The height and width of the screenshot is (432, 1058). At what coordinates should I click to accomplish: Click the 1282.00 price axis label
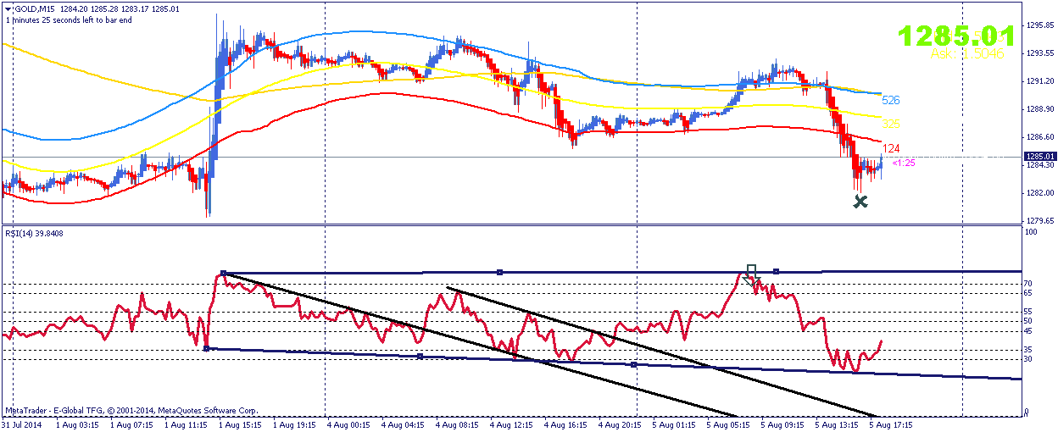tap(1039, 193)
